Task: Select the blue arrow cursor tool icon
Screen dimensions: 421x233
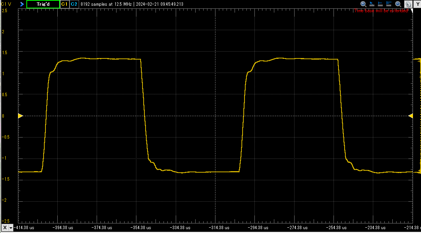Action: point(372,4)
